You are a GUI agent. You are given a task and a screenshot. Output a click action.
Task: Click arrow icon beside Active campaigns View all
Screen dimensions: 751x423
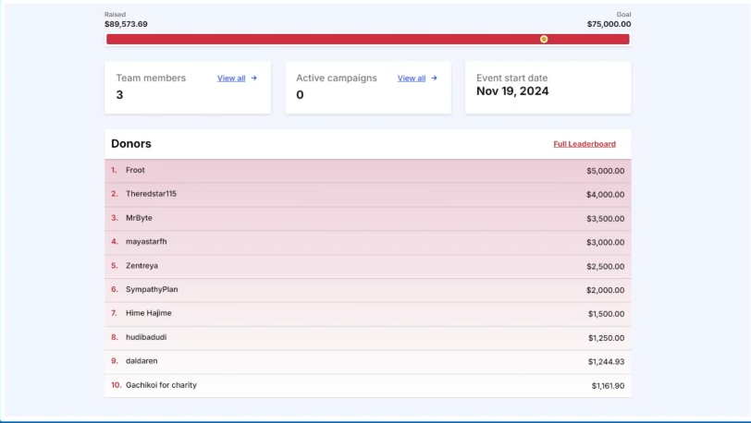click(x=434, y=78)
